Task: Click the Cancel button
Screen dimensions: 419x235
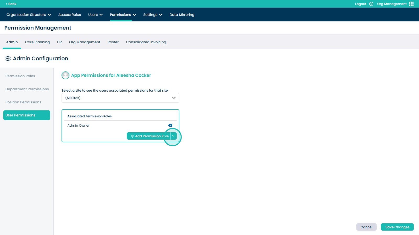Action: point(366,227)
